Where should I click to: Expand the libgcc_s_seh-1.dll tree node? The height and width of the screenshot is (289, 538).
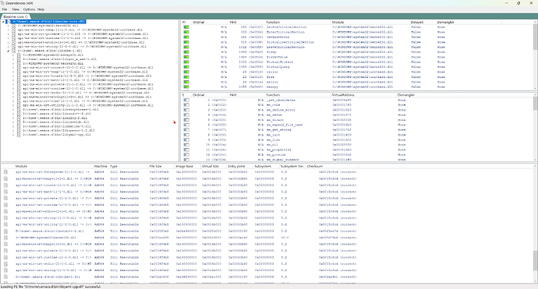(14, 59)
